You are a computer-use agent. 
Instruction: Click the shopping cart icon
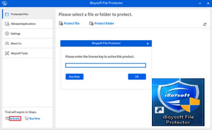[26, 118]
